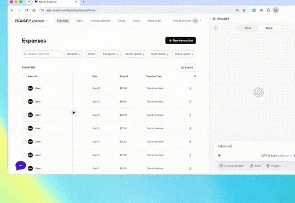Open the tab search dropdown arrow

tap(29, 2)
